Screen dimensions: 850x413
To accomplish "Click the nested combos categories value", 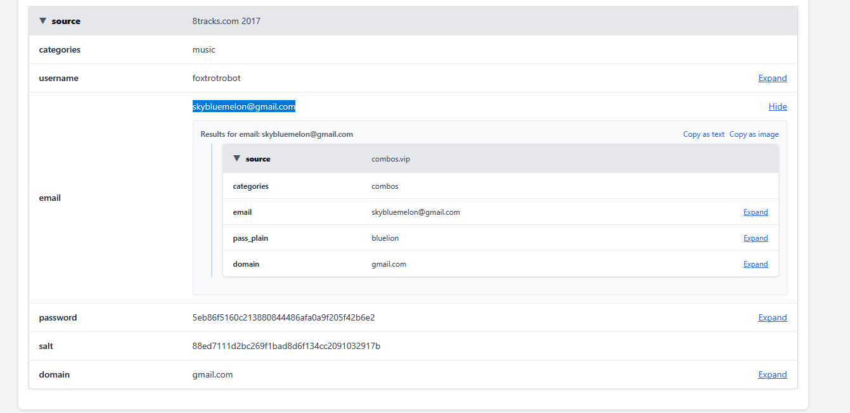I will tap(385, 186).
